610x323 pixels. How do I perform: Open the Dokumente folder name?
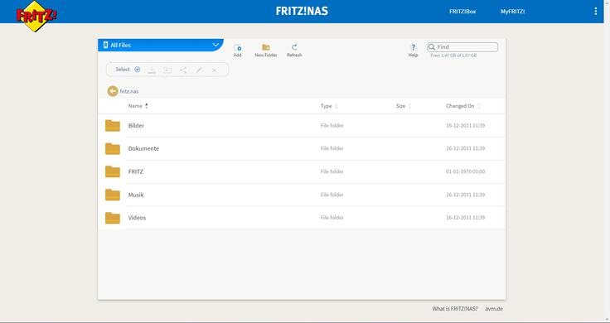(143, 148)
